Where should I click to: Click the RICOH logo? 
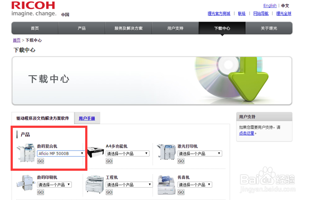(33, 7)
